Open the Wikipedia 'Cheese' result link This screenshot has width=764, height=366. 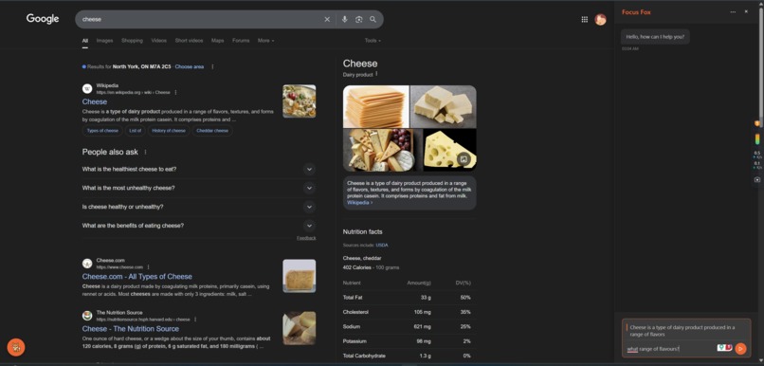95,101
